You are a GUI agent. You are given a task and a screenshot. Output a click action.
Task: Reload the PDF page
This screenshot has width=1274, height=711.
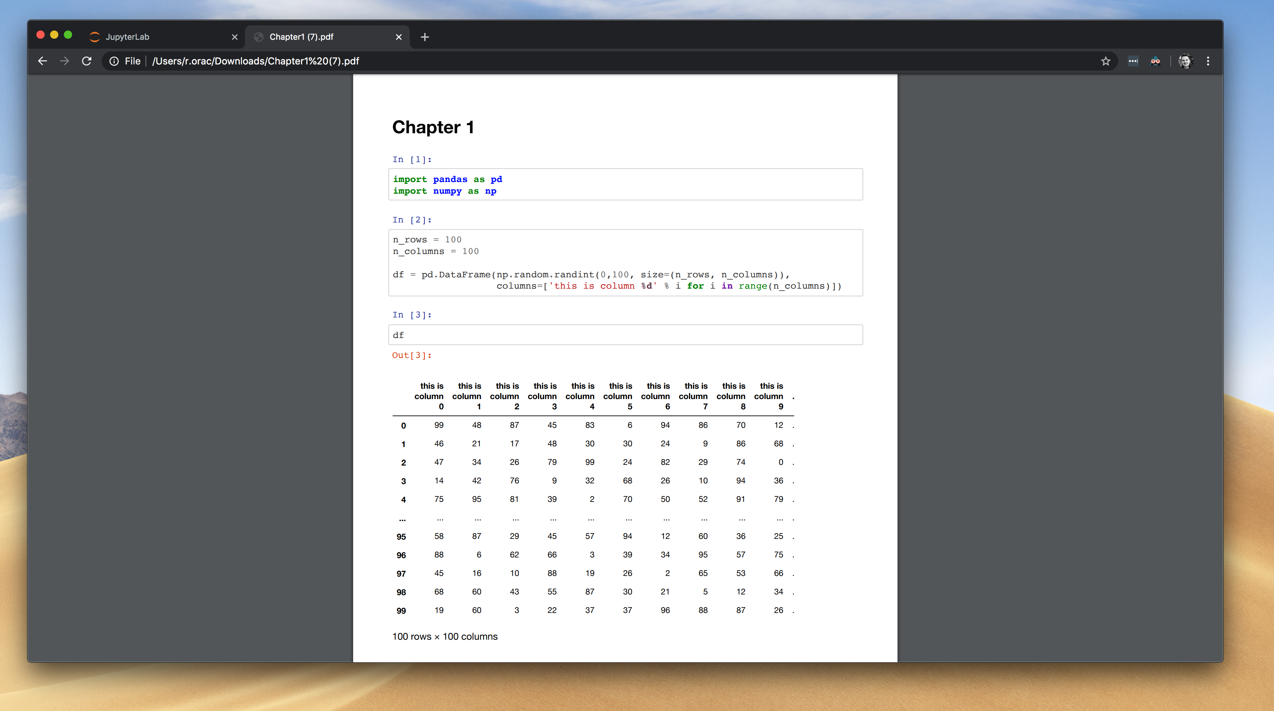pyautogui.click(x=86, y=61)
